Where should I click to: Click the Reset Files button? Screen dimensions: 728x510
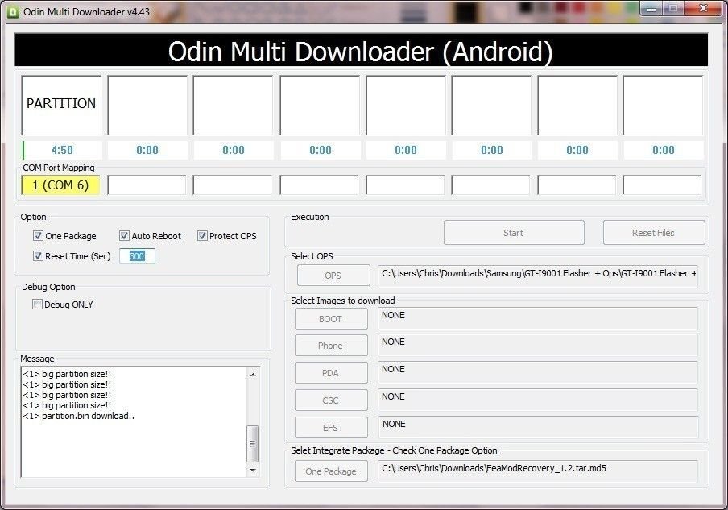point(654,233)
